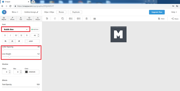Open the Graphics panel tab

click(x=29, y=18)
